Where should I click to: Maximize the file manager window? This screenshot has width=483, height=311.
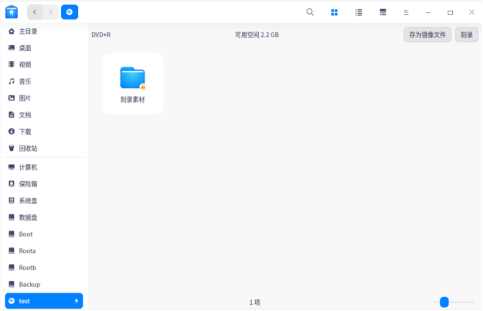tap(450, 12)
